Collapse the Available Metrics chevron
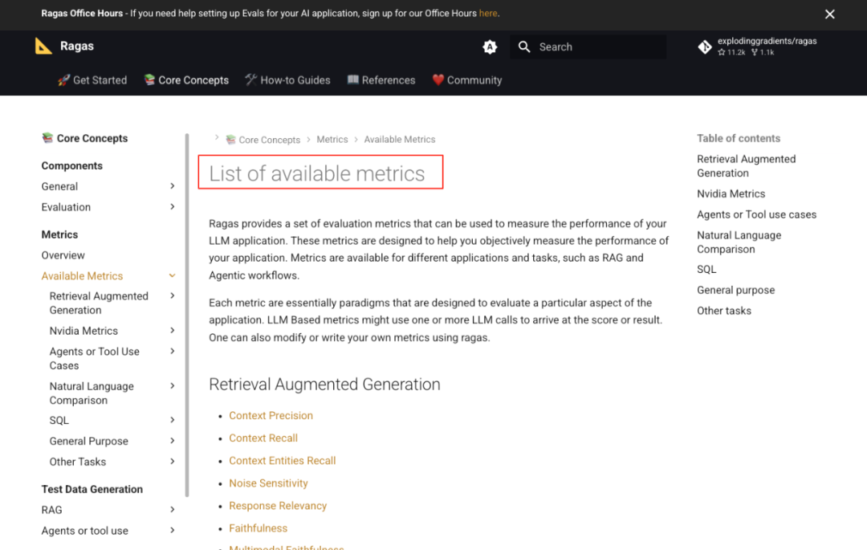Screen dimensions: 867x550 (173, 276)
